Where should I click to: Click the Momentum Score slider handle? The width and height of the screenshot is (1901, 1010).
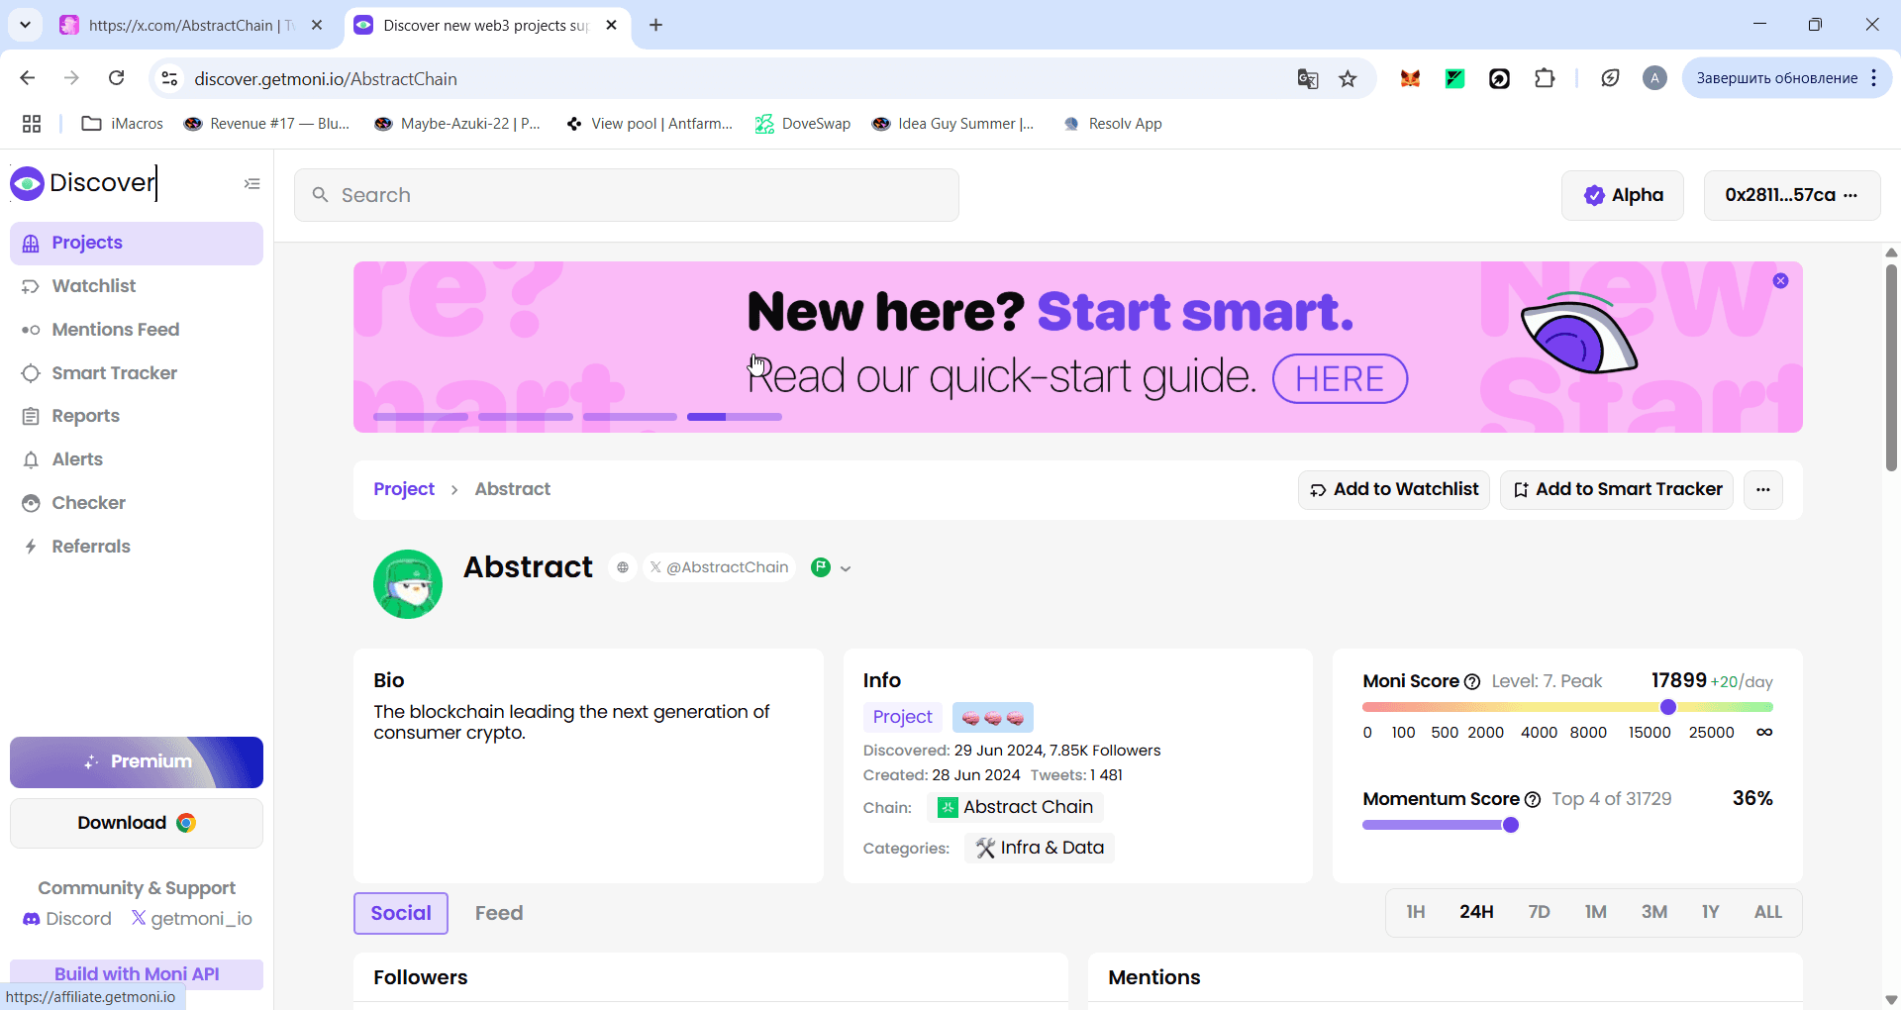1511,825
